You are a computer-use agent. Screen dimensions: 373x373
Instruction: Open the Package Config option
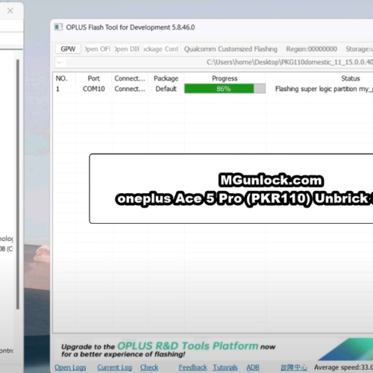tap(161, 49)
